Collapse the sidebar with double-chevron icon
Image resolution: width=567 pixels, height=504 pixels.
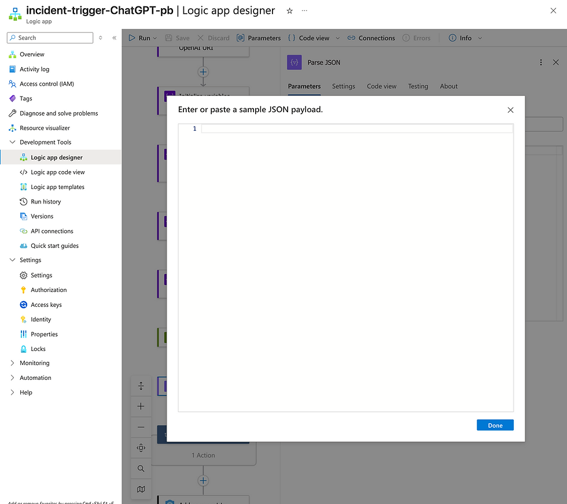click(115, 38)
